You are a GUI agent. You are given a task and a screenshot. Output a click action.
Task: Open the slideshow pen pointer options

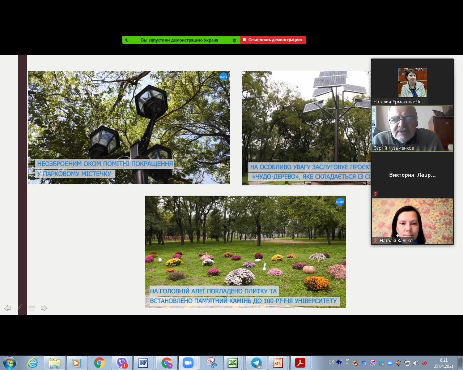[x=20, y=308]
